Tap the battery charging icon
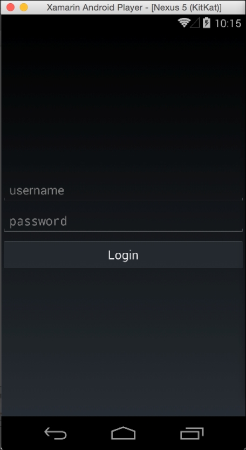Viewport: 246px width, 450px height. coord(207,23)
